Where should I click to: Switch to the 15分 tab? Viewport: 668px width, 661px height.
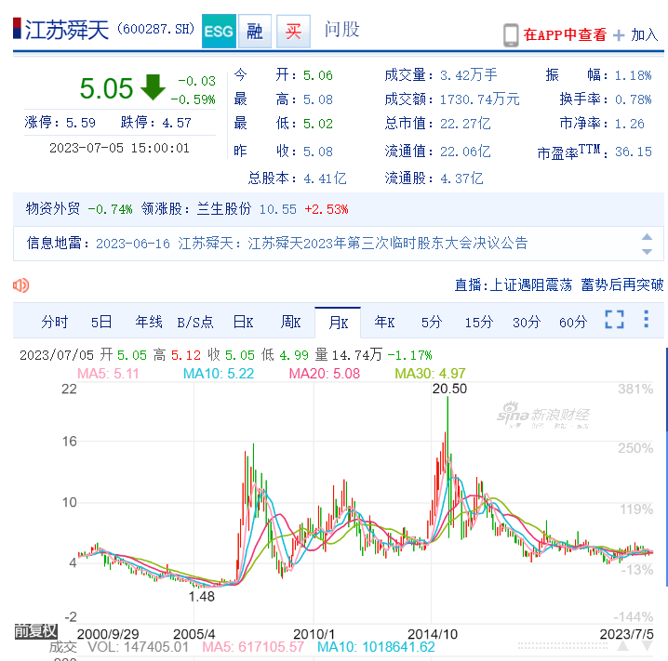[x=479, y=322]
